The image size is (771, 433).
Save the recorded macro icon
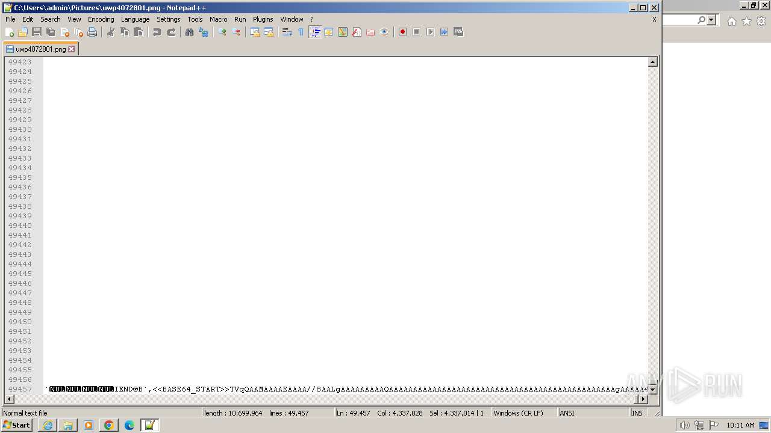click(458, 32)
